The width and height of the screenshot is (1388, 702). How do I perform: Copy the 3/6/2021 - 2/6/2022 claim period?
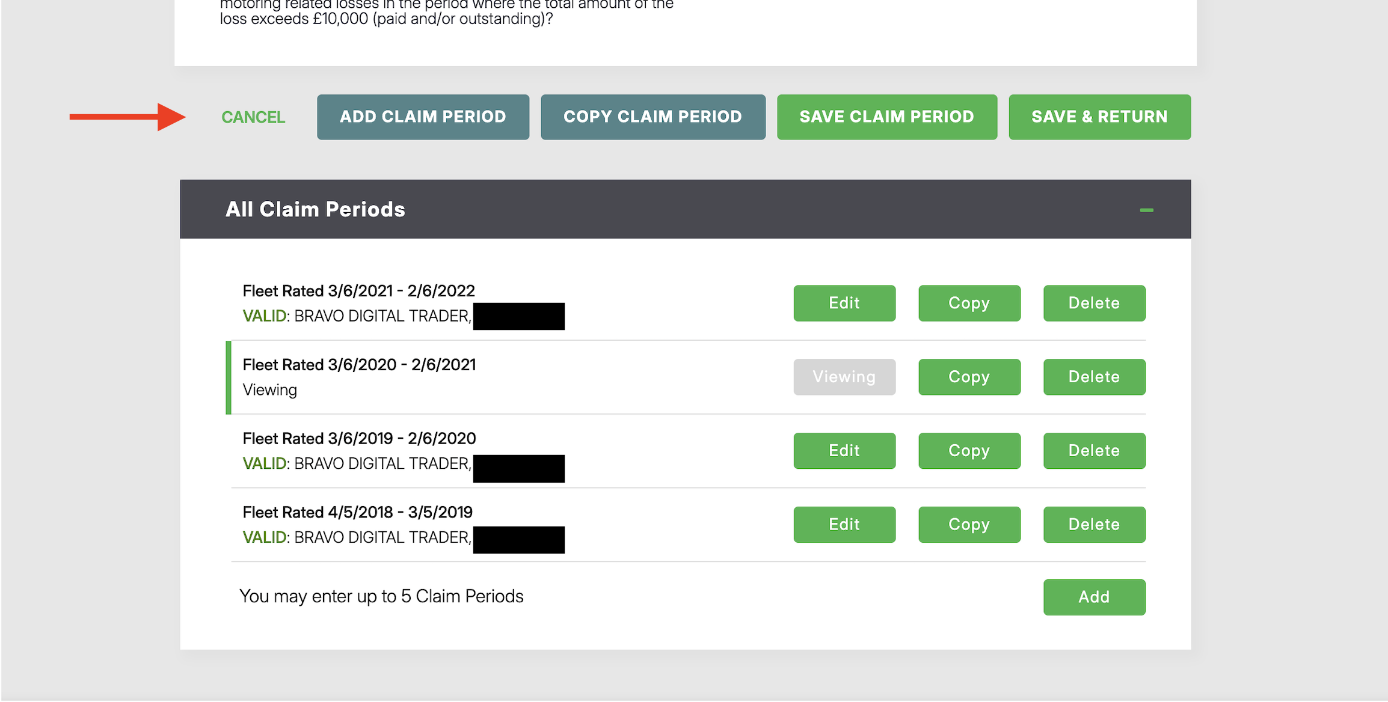point(969,303)
